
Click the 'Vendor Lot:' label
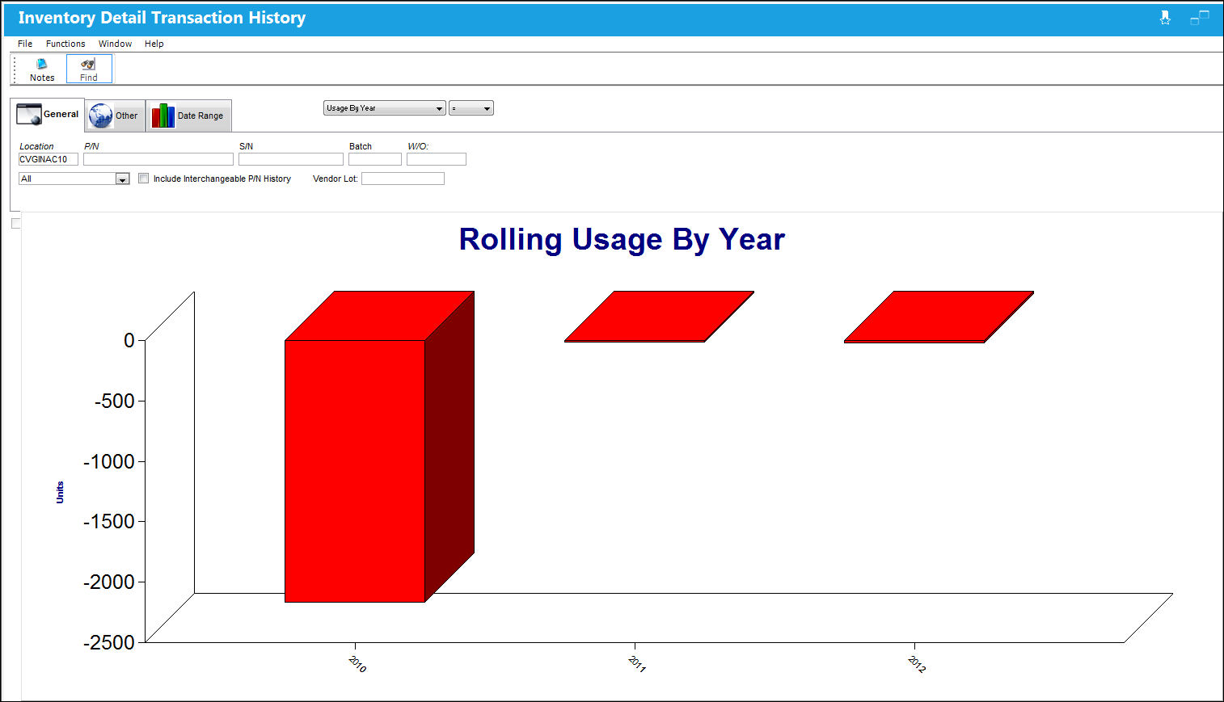[336, 179]
